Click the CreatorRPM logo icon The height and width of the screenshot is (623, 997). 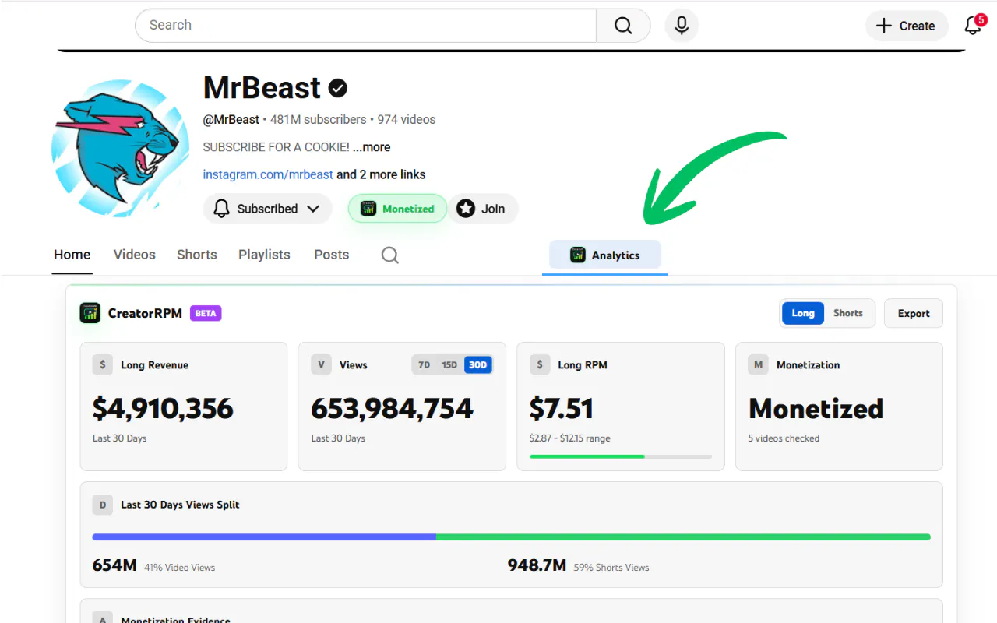pos(90,313)
